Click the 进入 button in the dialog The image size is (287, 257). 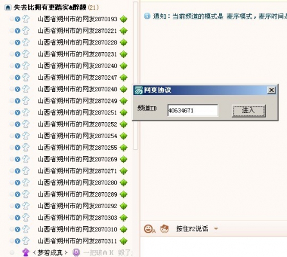(x=248, y=111)
